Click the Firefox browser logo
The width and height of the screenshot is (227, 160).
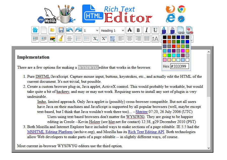pyautogui.click(x=170, y=9)
